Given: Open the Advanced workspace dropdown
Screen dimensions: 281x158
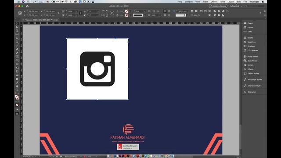Looking at the screenshot, I should click(236, 6).
